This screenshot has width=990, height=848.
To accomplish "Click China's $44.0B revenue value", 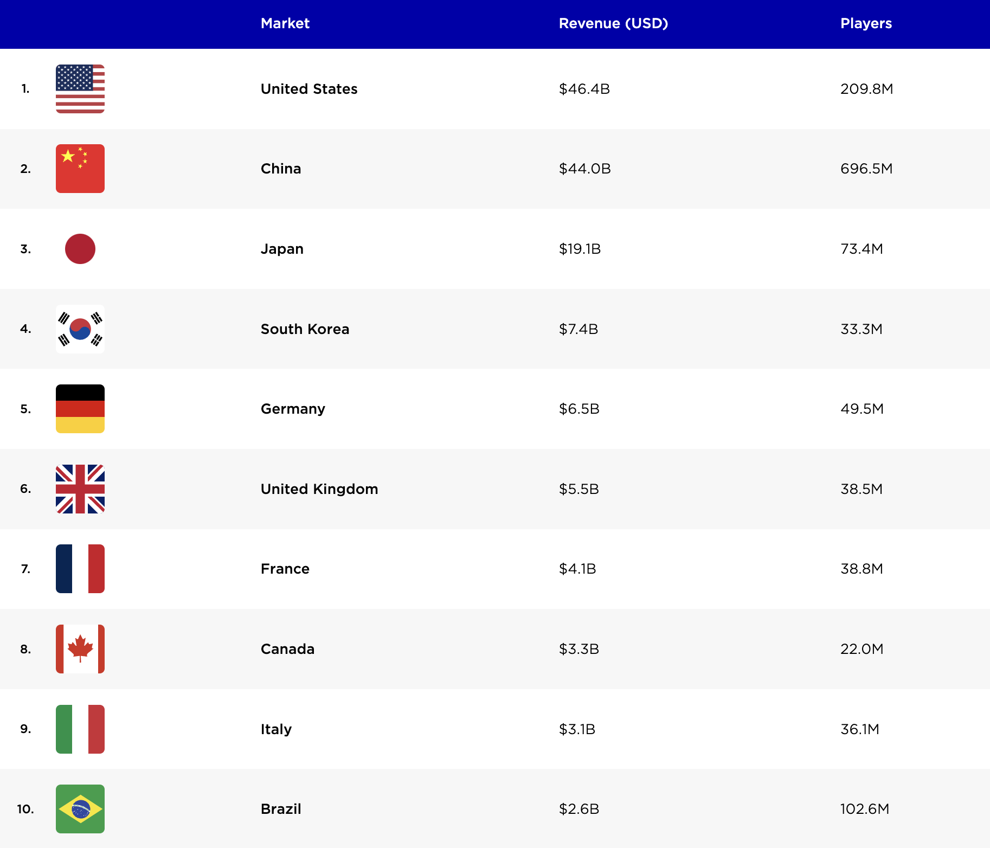I will (584, 169).
